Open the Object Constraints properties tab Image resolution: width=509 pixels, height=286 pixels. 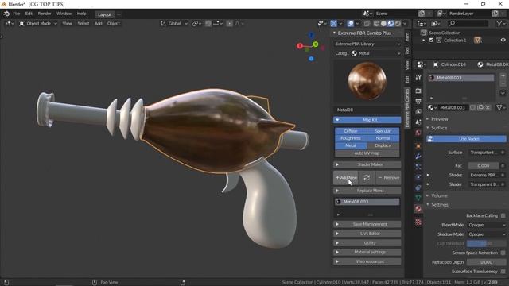(x=418, y=187)
